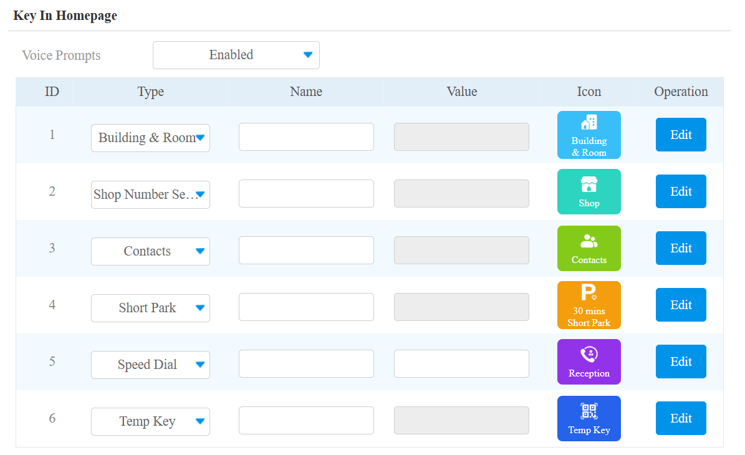Screen dimensions: 745x455
Task: Click the Voice Prompts label
Action: 61,55
